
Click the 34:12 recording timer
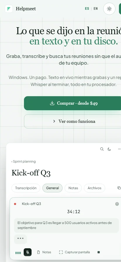point(74,212)
